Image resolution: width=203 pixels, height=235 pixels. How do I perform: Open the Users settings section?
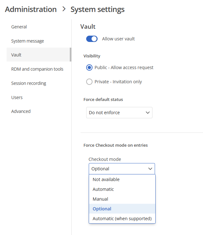click(x=17, y=97)
